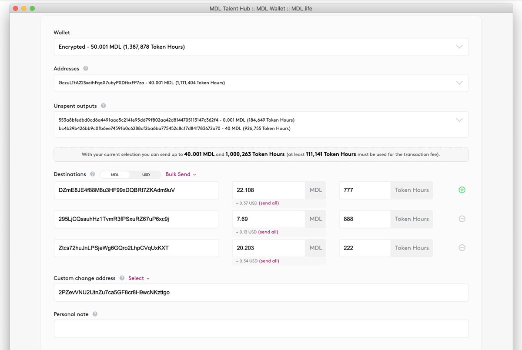Switch destination currency to USD
The image size is (522, 350).
pos(146,175)
